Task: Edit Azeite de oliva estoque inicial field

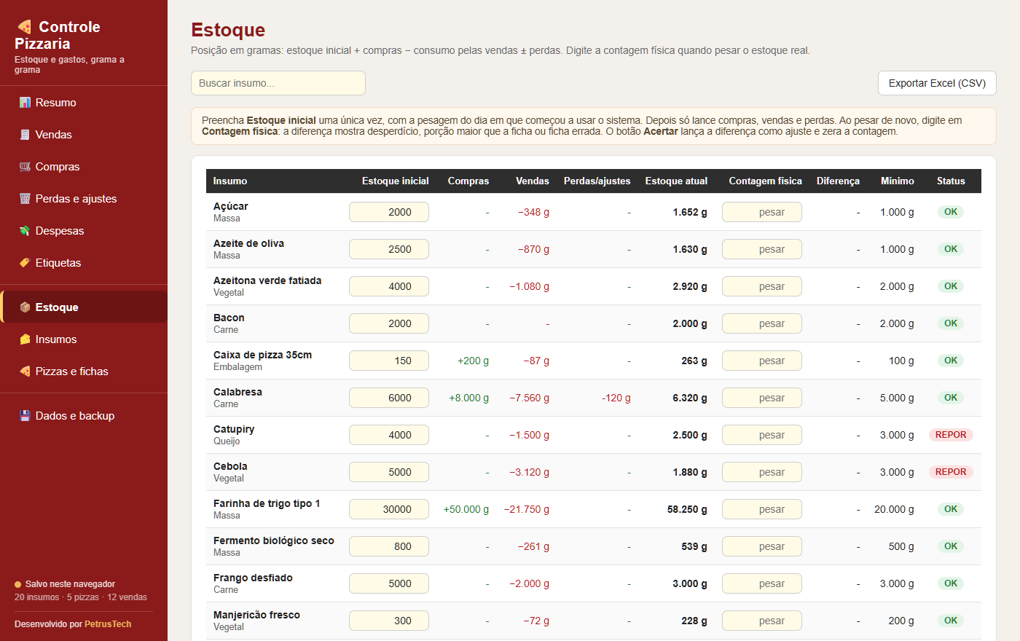Action: 389,249
